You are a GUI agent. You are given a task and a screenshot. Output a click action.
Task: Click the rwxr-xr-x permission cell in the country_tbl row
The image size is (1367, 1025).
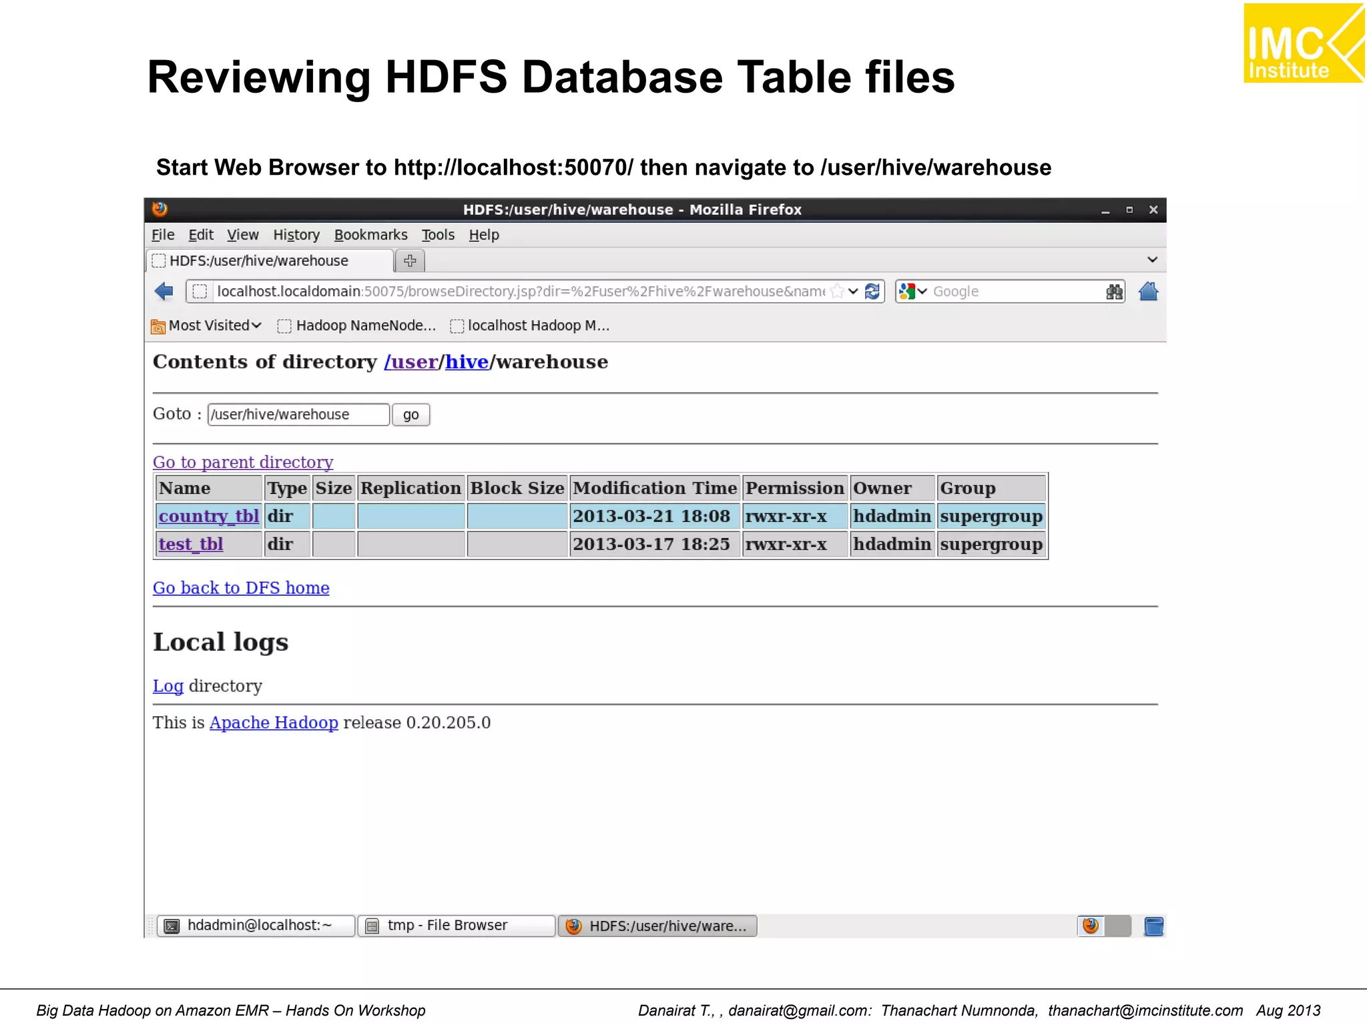pyautogui.click(x=795, y=517)
